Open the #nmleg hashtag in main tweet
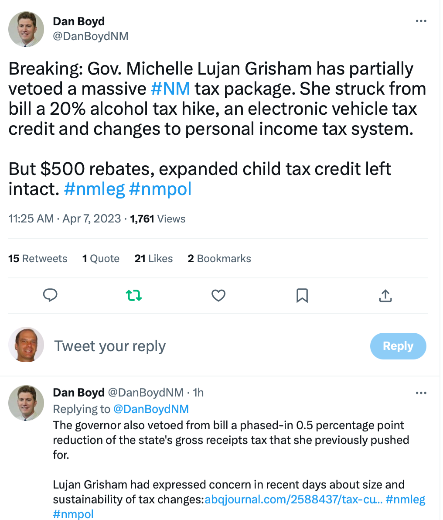The height and width of the screenshot is (520, 443). [94, 189]
